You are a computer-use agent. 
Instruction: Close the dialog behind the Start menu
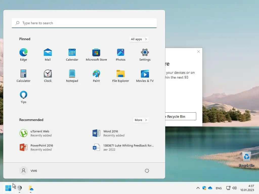point(199,52)
